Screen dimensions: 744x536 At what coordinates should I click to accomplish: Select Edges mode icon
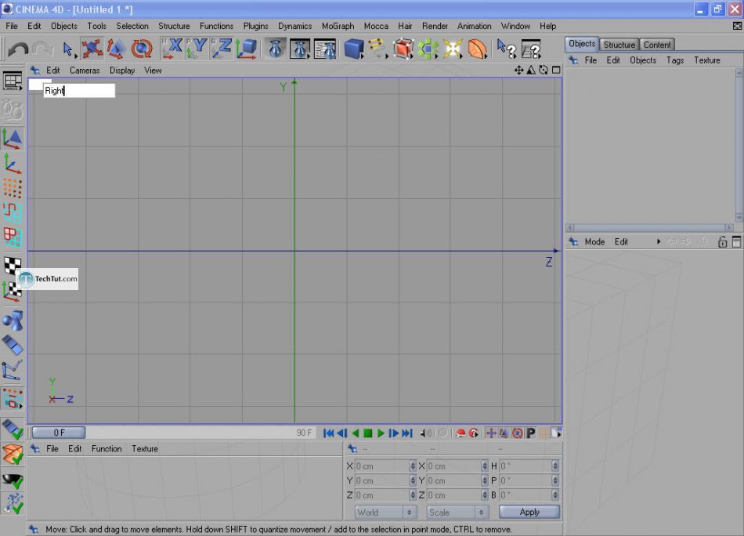(x=13, y=212)
